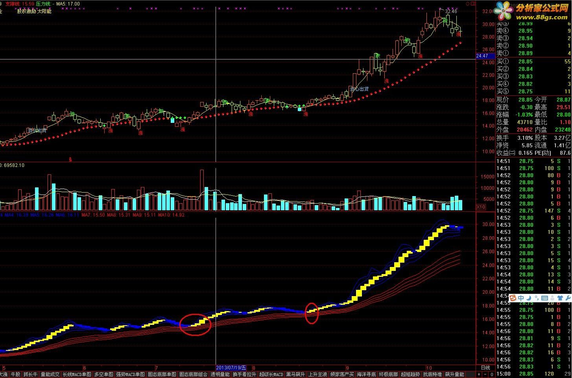Click the red square icon above price axis
The width and height of the screenshot is (572, 378).
pos(472,4)
